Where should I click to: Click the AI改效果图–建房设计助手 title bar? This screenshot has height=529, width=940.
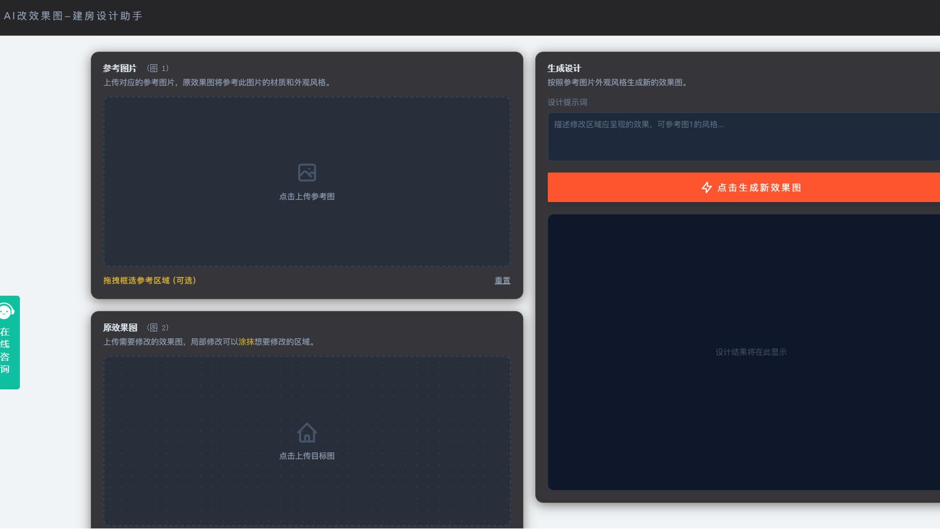tap(73, 16)
